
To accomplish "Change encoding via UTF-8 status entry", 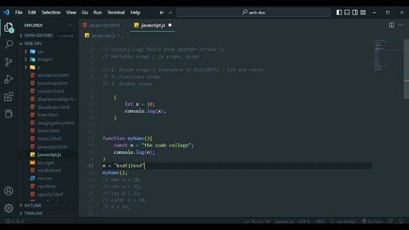I will [304, 222].
